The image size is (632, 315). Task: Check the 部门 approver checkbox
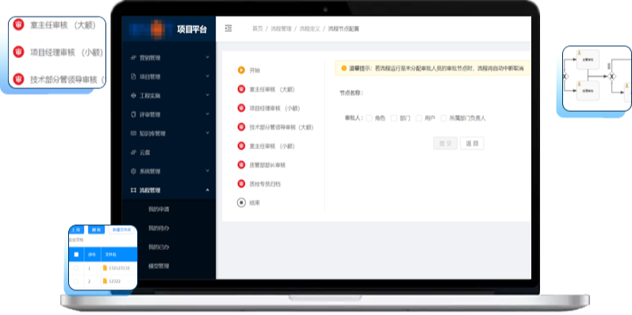point(394,118)
